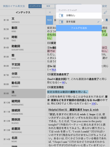Tap the (3)仮定法現在 heading

point(56,87)
